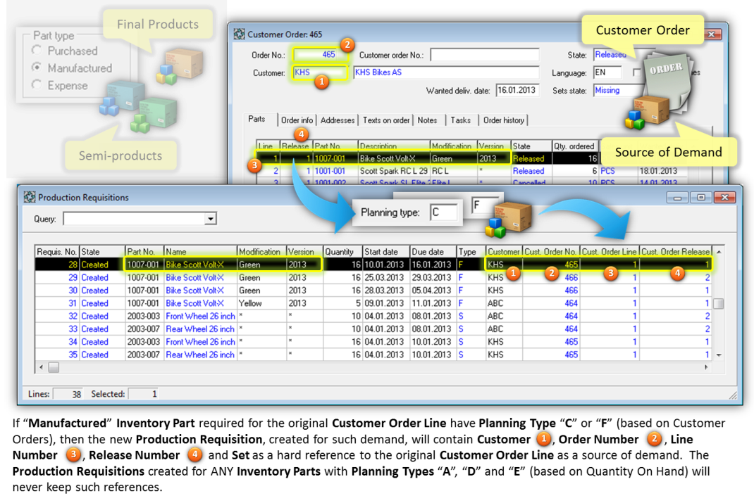Viewport: 754px width, 503px height.
Task: Switch to the Notes tab
Action: pos(428,120)
